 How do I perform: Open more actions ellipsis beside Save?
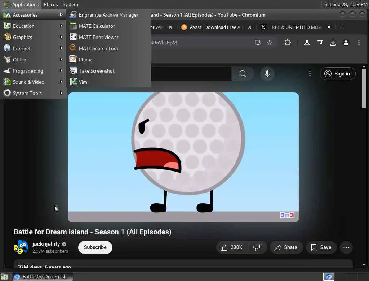[x=346, y=247]
